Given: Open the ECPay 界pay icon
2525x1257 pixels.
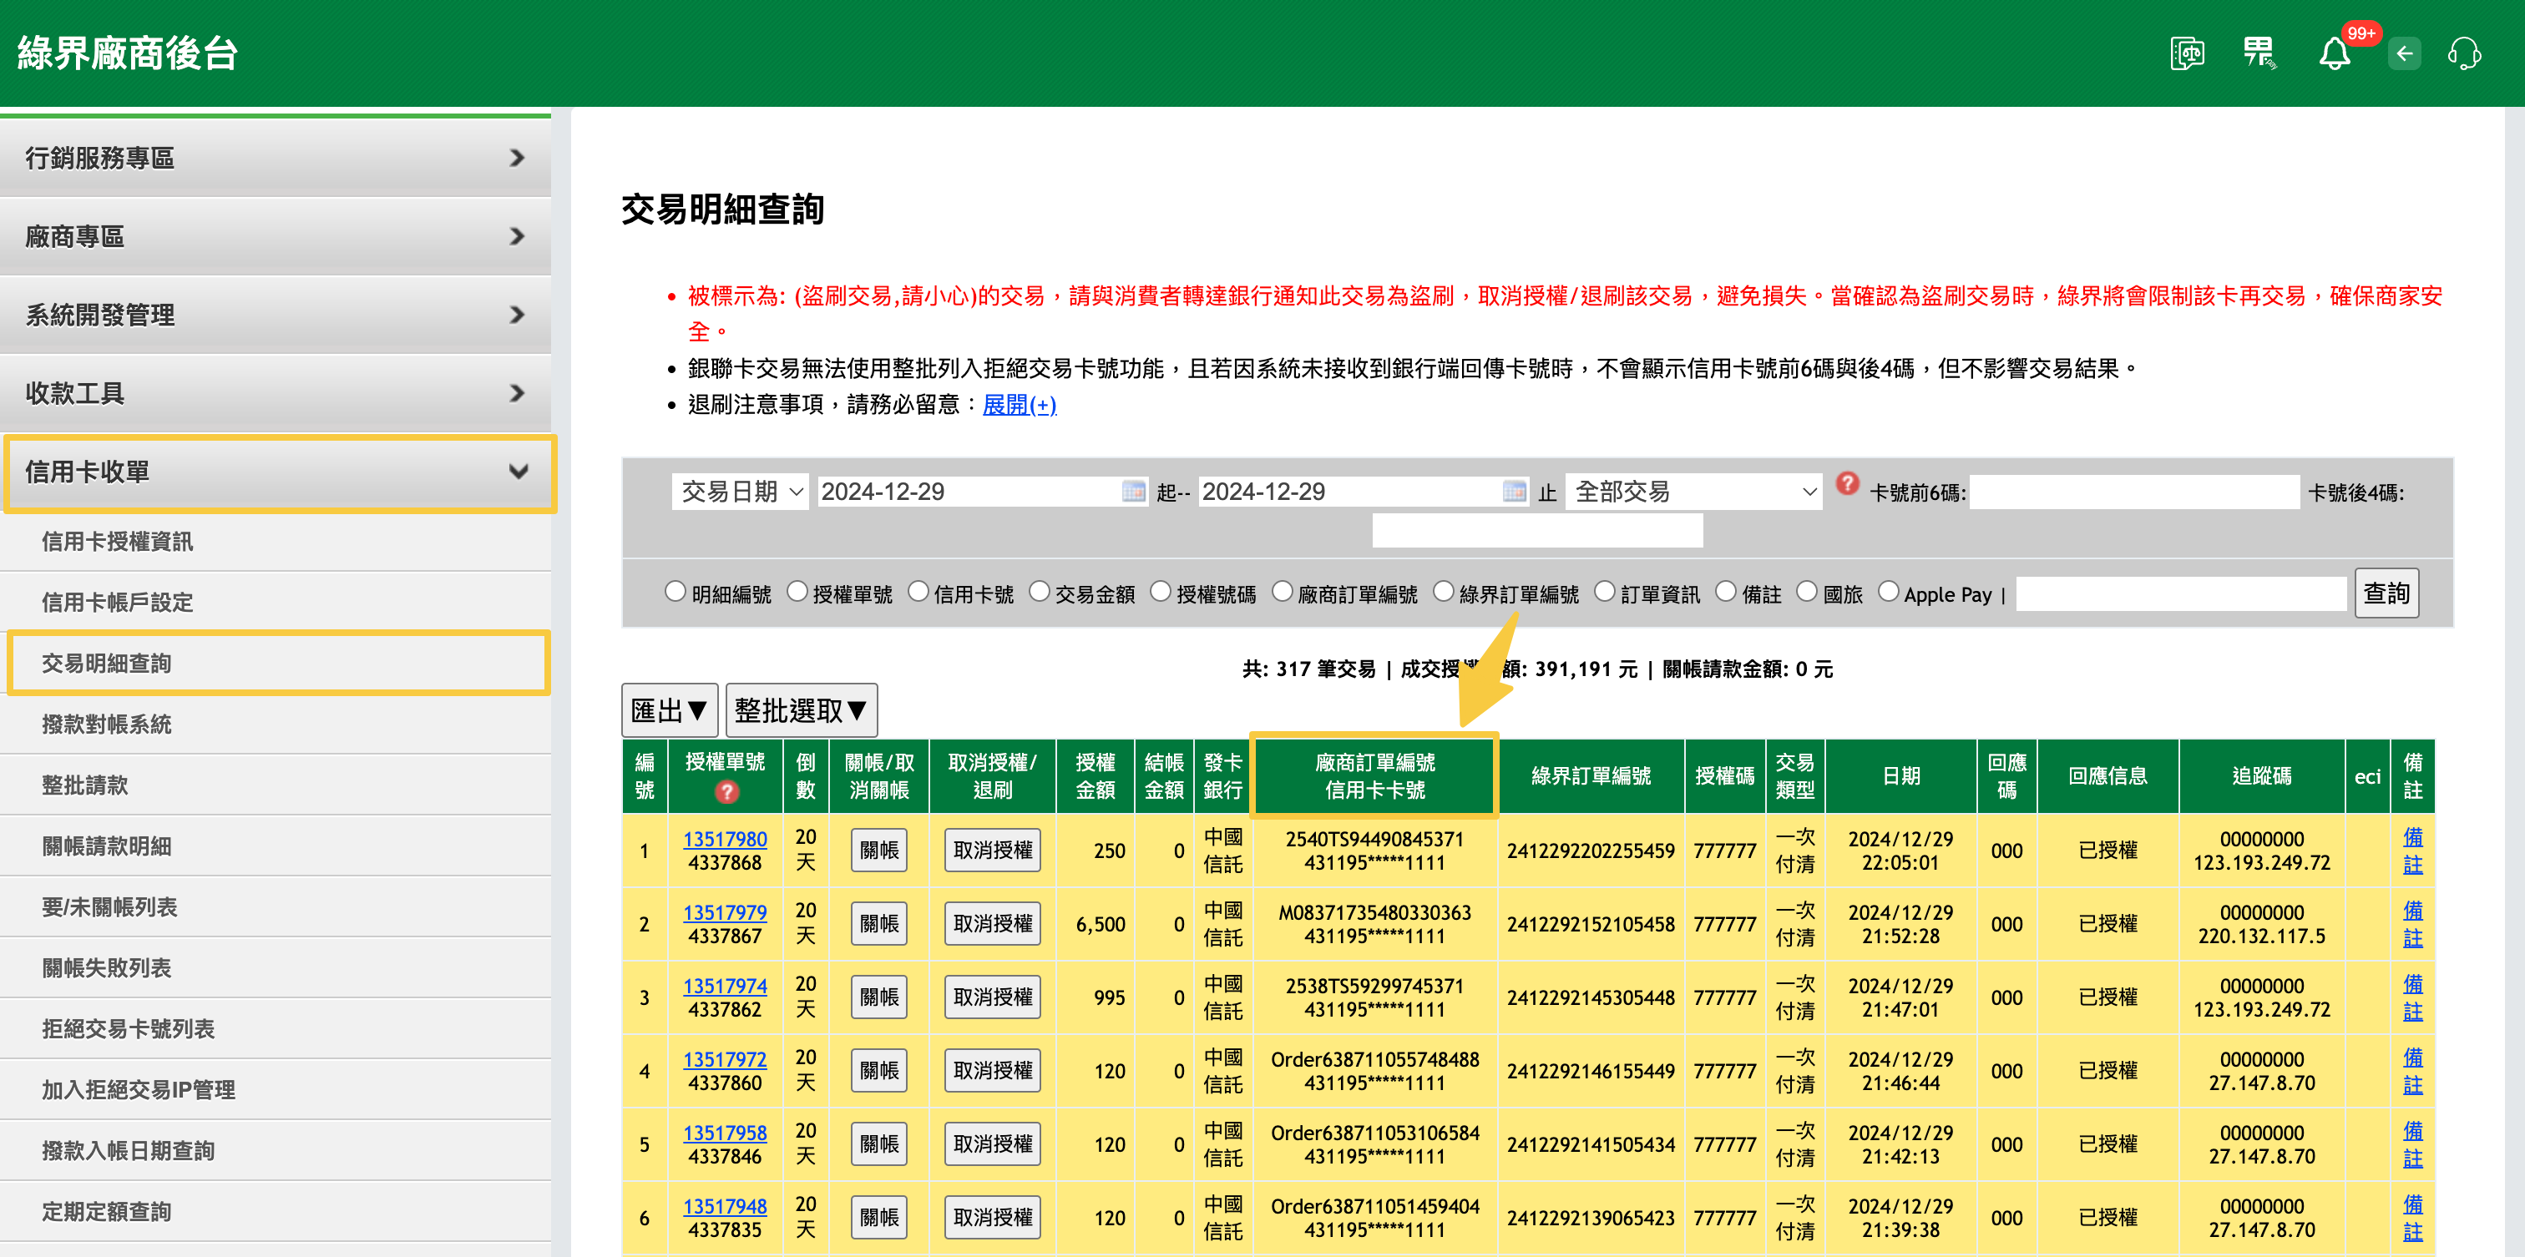Looking at the screenshot, I should [x=2259, y=53].
